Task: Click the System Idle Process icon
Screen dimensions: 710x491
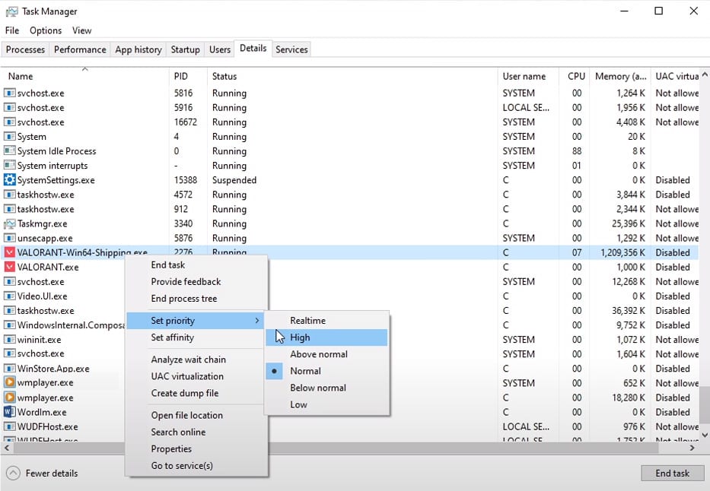Action: pyautogui.click(x=10, y=151)
